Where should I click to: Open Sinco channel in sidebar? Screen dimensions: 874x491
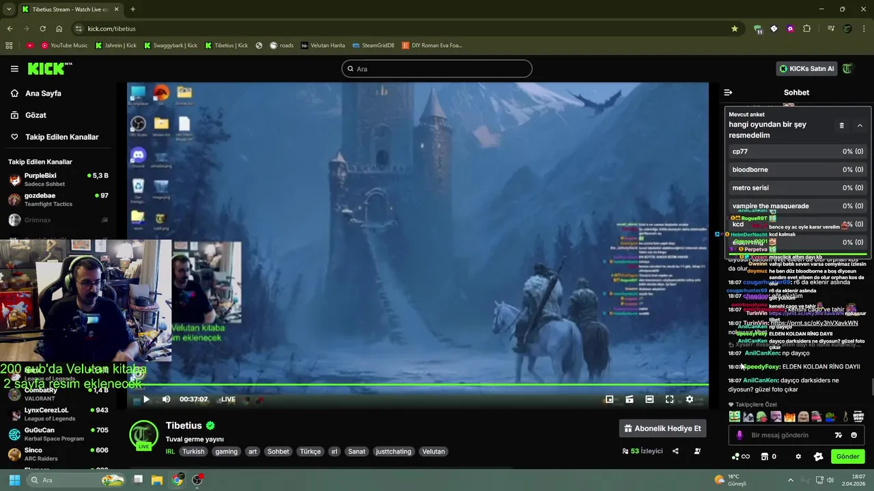point(58,454)
